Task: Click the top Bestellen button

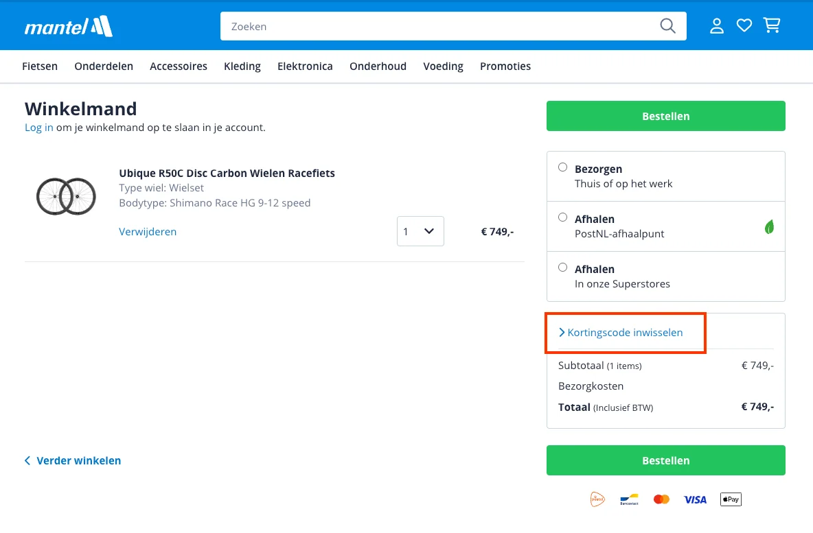Action: coord(666,116)
